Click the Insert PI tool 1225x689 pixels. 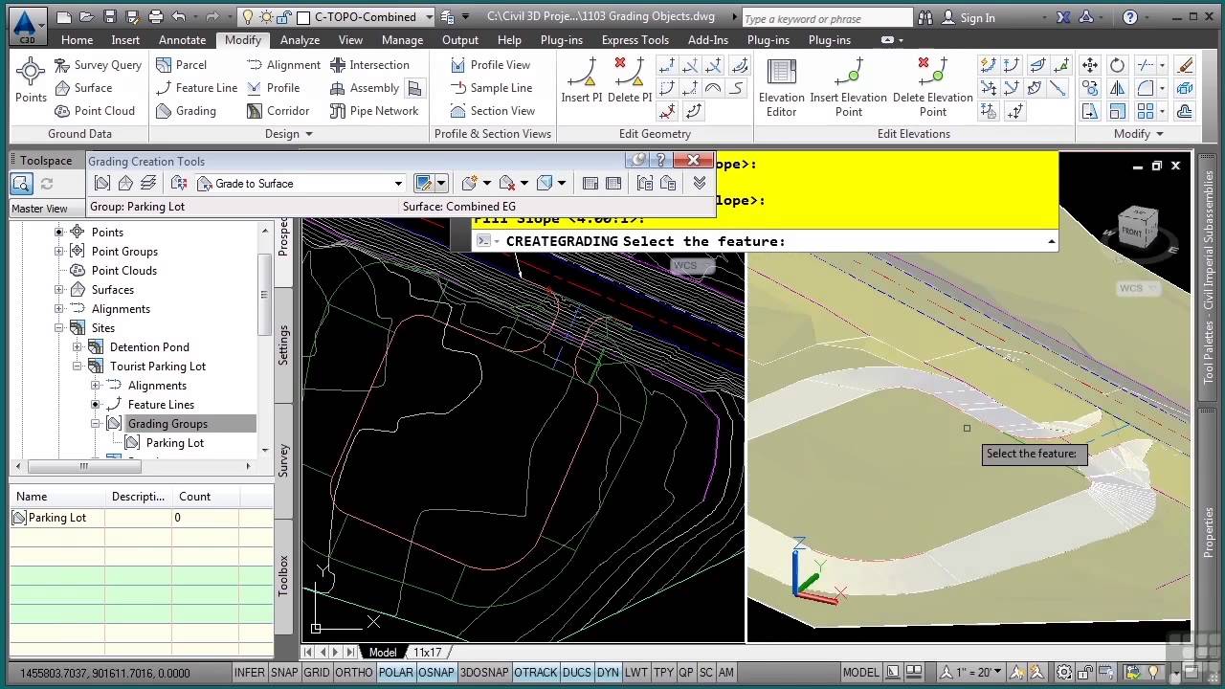click(x=581, y=79)
